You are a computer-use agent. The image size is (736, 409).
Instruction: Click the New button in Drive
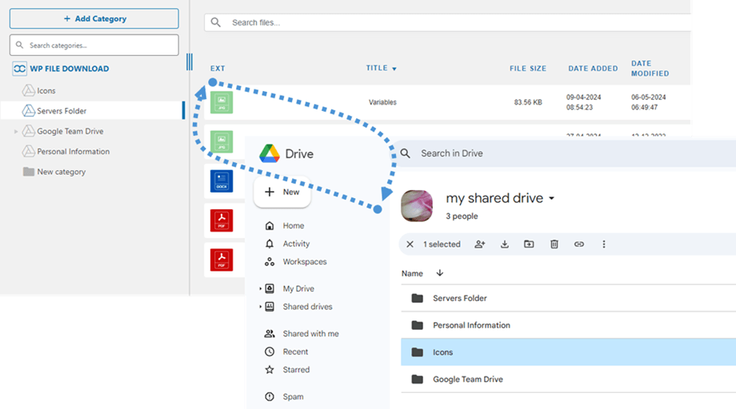(282, 192)
